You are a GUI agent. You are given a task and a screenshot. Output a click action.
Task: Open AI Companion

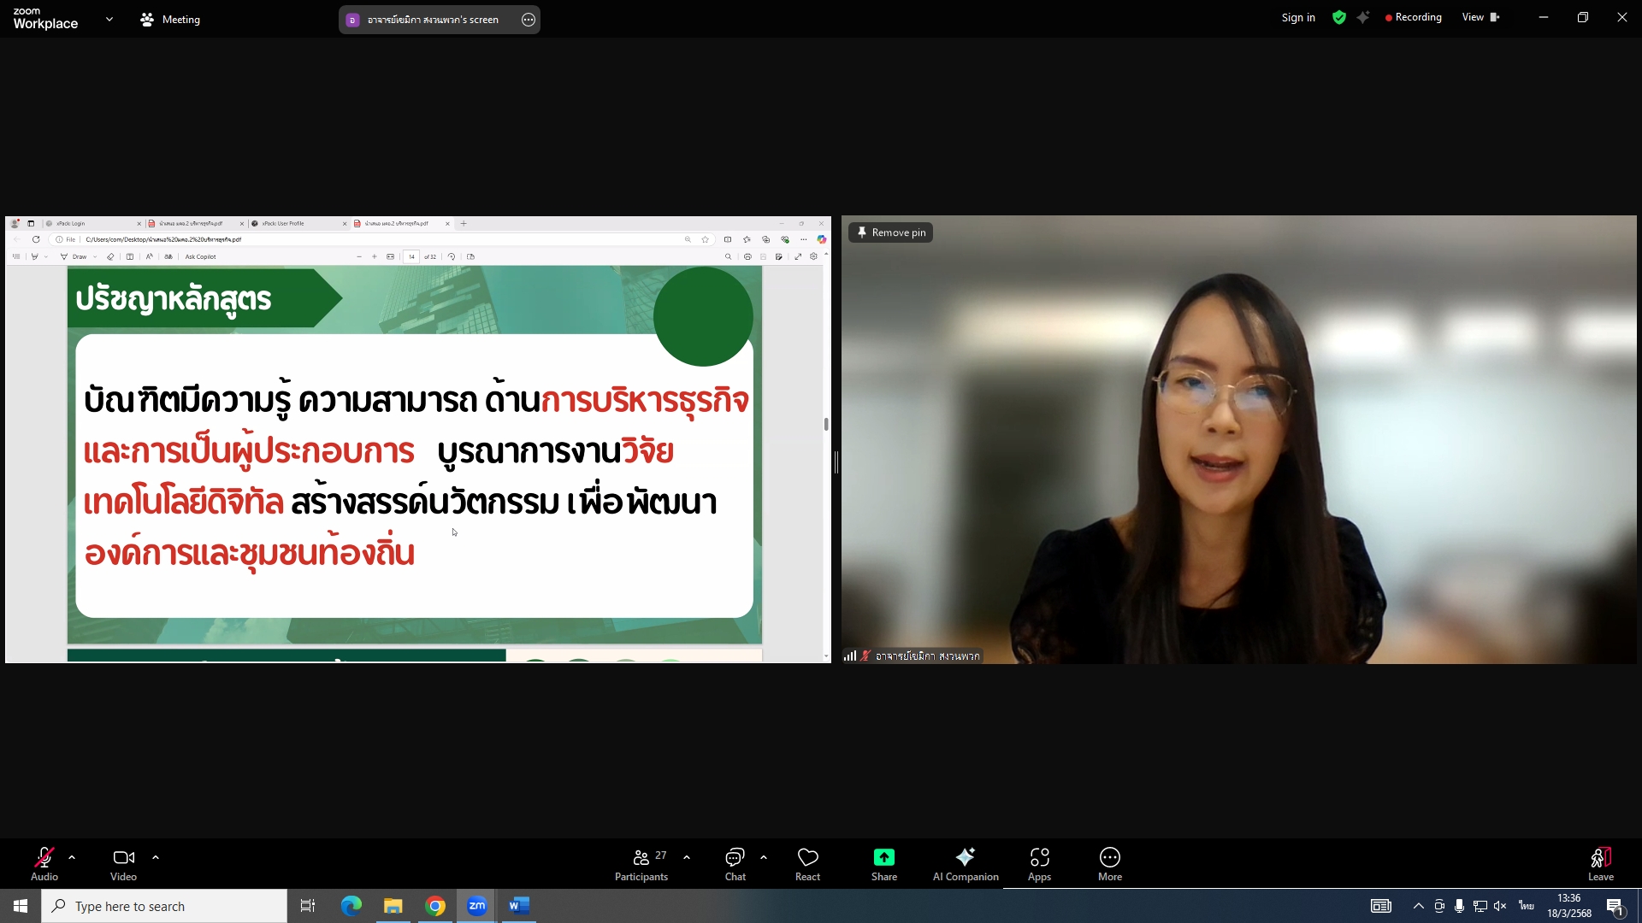(x=965, y=863)
